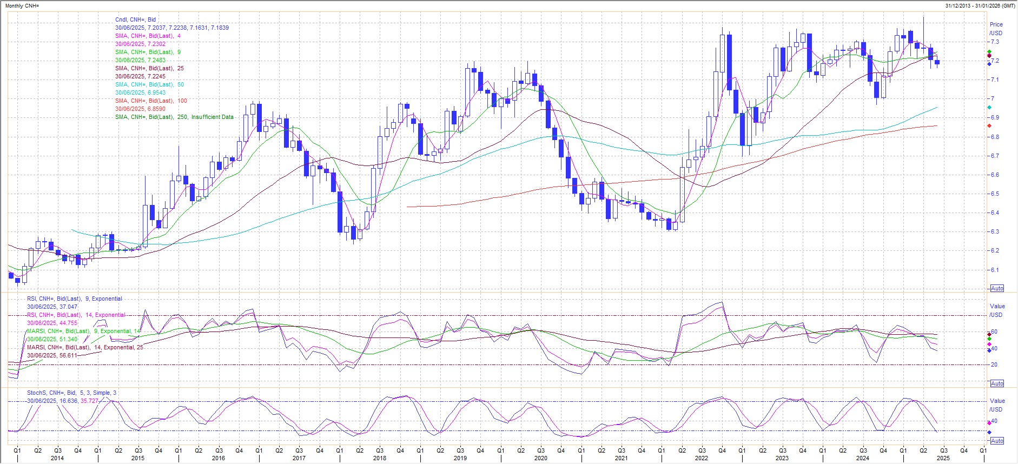Click the blue stochastic marker on the bottom panel axis

pos(989,432)
